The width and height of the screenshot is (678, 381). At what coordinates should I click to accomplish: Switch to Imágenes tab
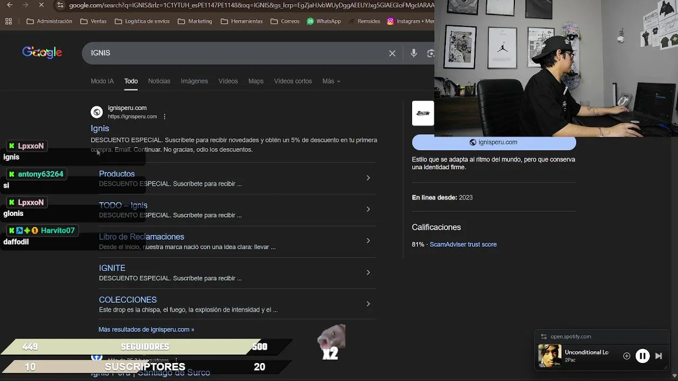tap(194, 81)
